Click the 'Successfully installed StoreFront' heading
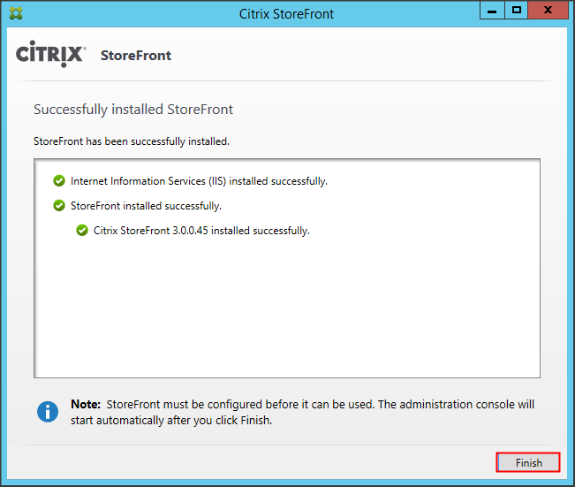575x487 pixels. [132, 110]
